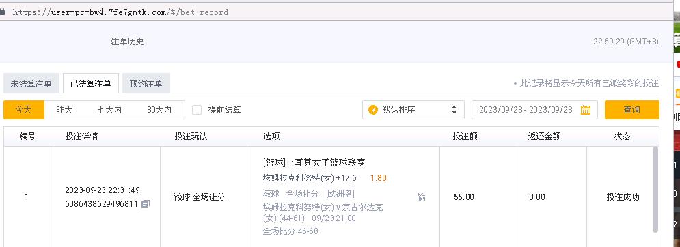
Task: Open the 预约注单 tab
Action: point(146,84)
